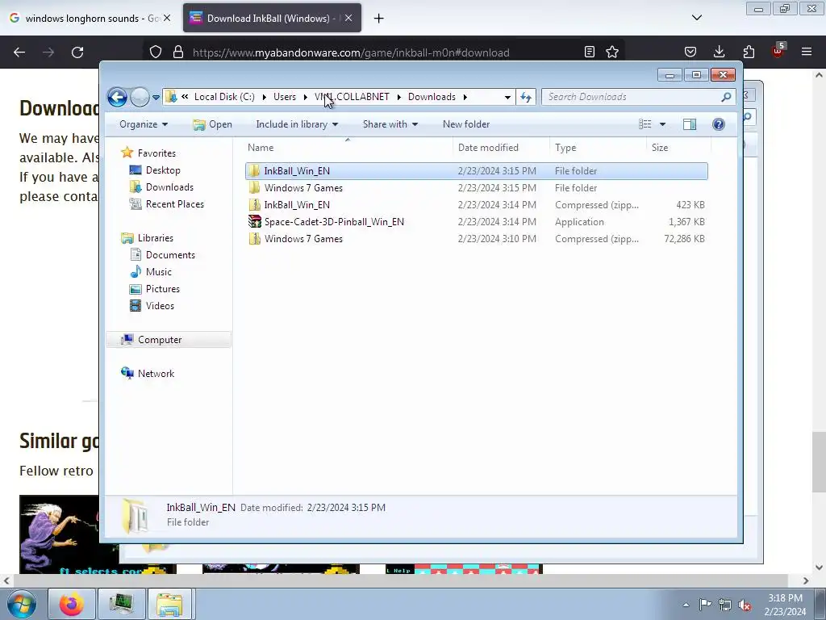
Task: Close the windows longhorn sounds tab
Action: point(167,18)
